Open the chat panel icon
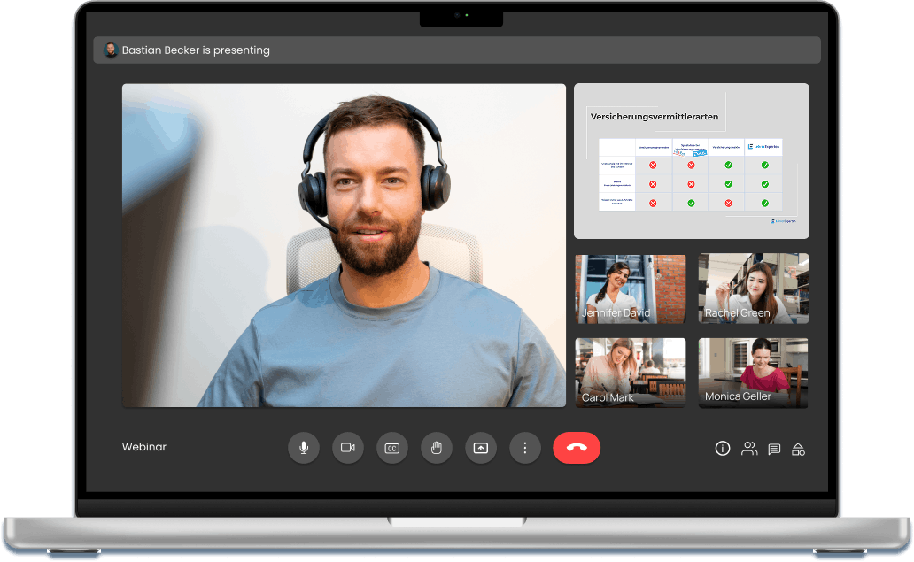Screen dimensions: 914x562 click(774, 449)
